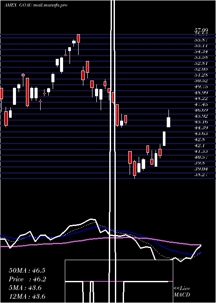Viewport: 216px width, 303px height.
Task: Click the 42.1 price axis label
Action: tap(200, 145)
